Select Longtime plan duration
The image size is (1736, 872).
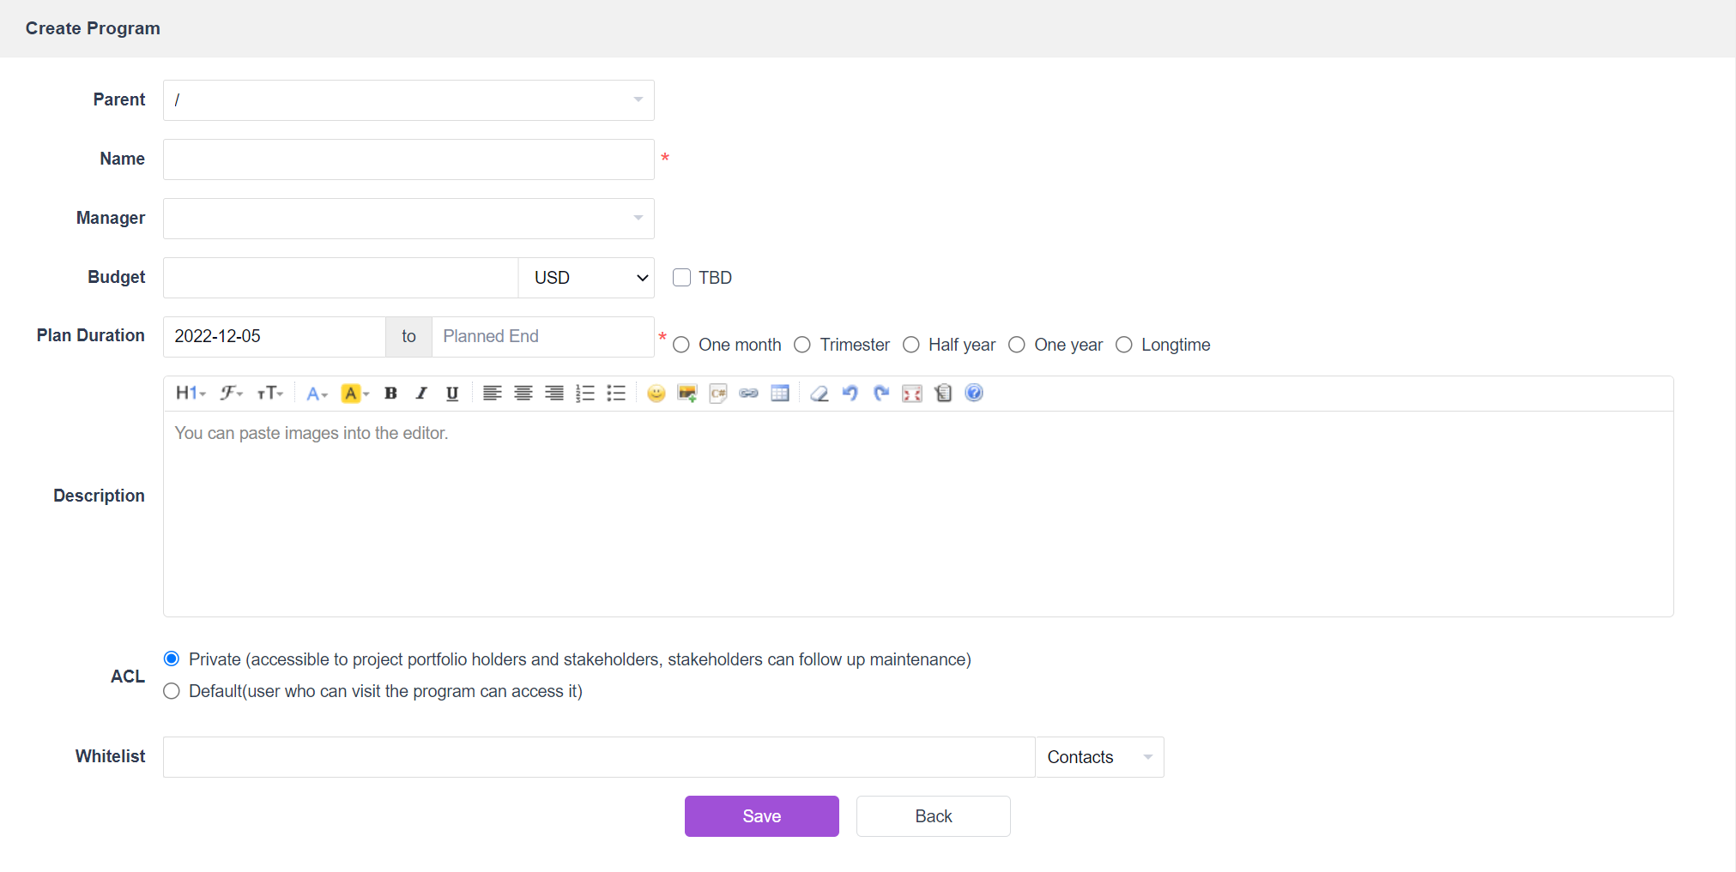1123,345
